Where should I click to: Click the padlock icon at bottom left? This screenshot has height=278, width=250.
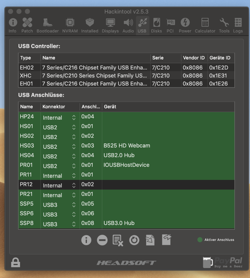[16, 263]
